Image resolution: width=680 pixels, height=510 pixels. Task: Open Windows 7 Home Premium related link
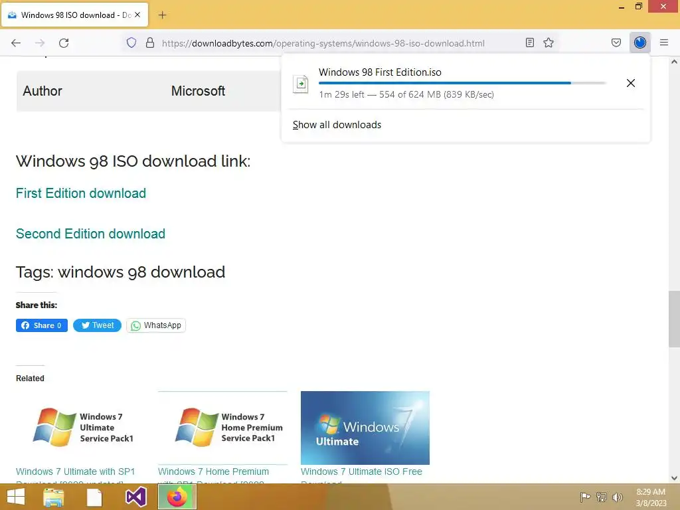[213, 472]
